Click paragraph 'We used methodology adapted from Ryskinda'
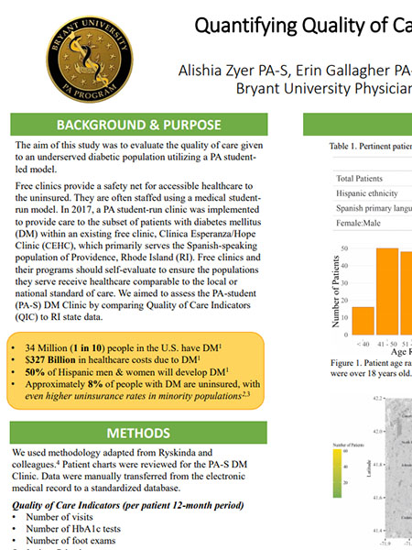The height and width of the screenshot is (550, 412). tap(130, 470)
